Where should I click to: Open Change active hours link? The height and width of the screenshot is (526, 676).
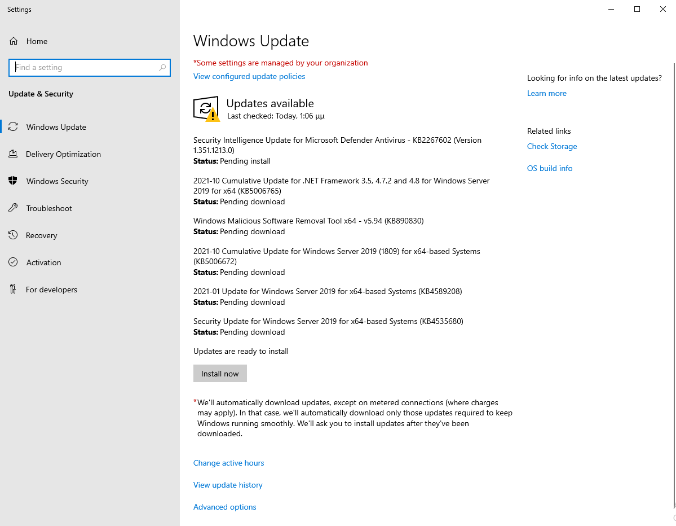228,463
